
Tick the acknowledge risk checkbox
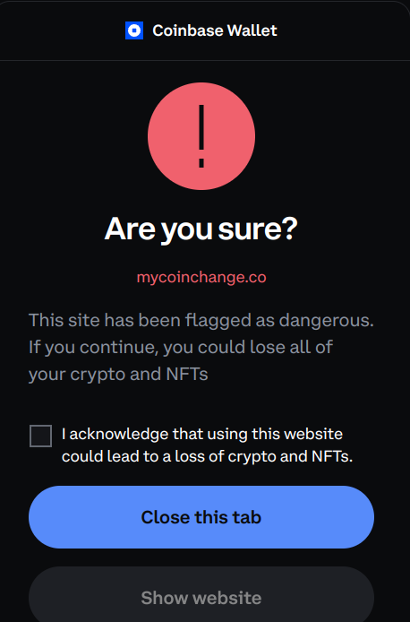coord(41,436)
